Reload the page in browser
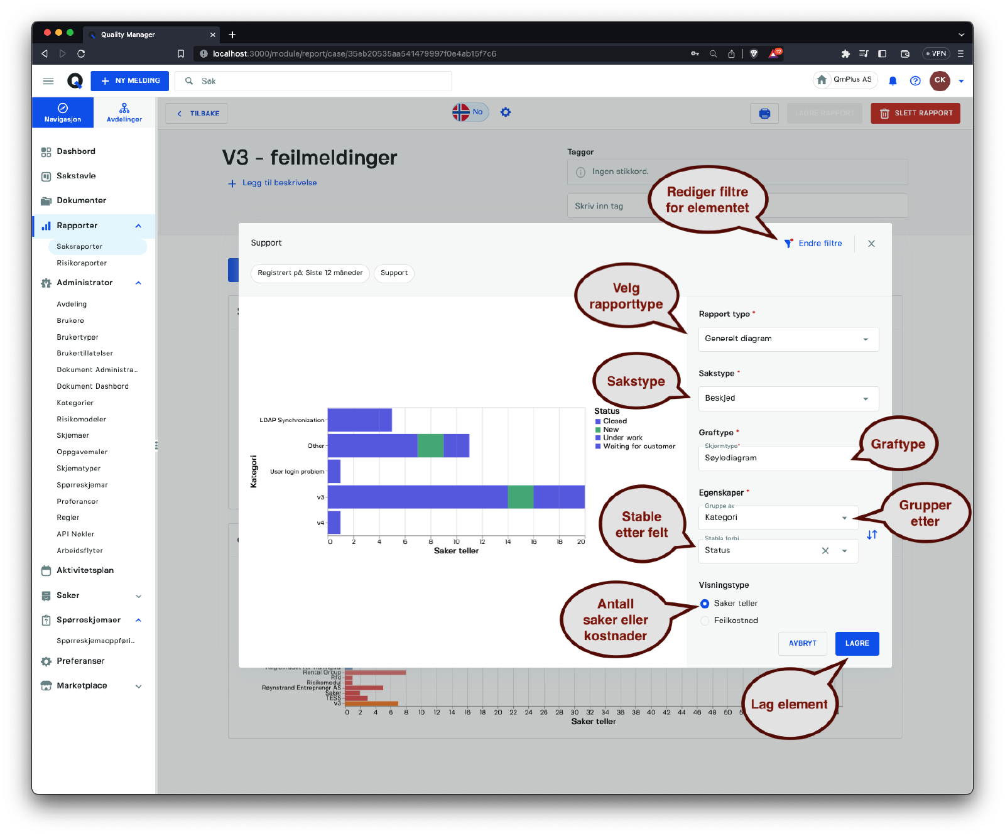This screenshot has height=836, width=1005. [81, 54]
